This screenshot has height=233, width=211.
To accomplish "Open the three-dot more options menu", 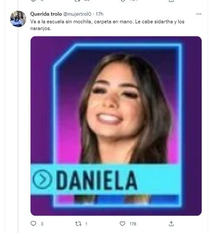I will click(x=199, y=14).
